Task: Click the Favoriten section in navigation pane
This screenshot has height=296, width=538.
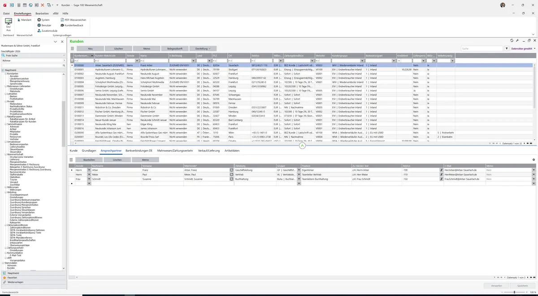Action: [33, 278]
